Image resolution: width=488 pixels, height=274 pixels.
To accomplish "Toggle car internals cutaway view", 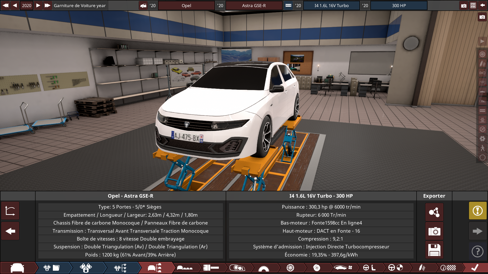I will point(482,101).
